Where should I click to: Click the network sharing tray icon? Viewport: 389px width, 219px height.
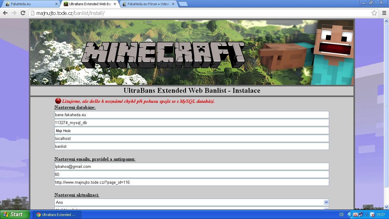pyautogui.click(x=366, y=214)
